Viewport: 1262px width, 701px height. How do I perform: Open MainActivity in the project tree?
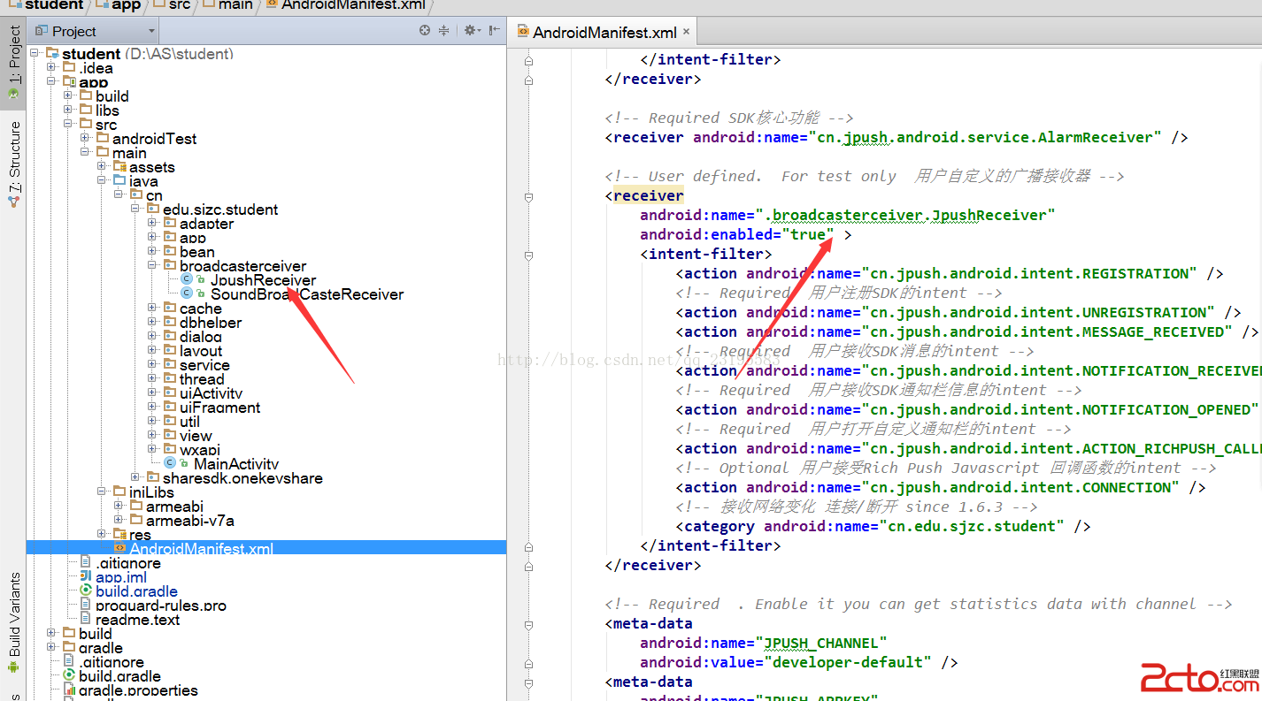coord(235,464)
